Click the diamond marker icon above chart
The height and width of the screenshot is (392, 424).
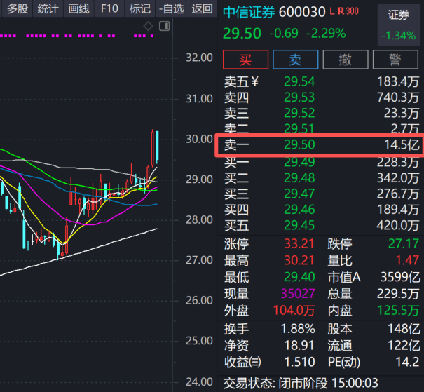(x=148, y=26)
